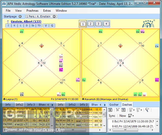Click the calendar G icon in Dashas toolbar
The width and height of the screenshot is (162, 135).
pos(123,110)
